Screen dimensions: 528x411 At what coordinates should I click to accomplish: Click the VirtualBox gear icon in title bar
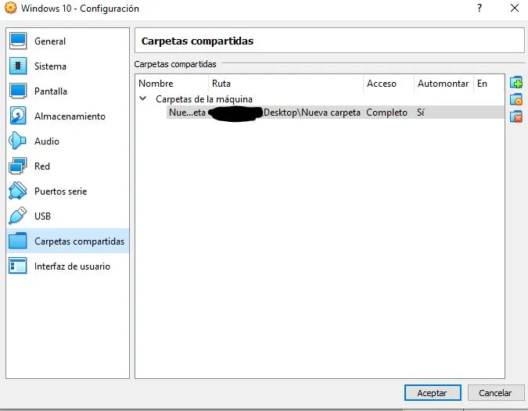tap(10, 8)
